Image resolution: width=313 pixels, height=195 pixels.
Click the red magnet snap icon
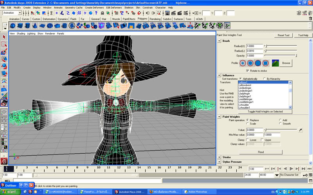tap(139, 13)
